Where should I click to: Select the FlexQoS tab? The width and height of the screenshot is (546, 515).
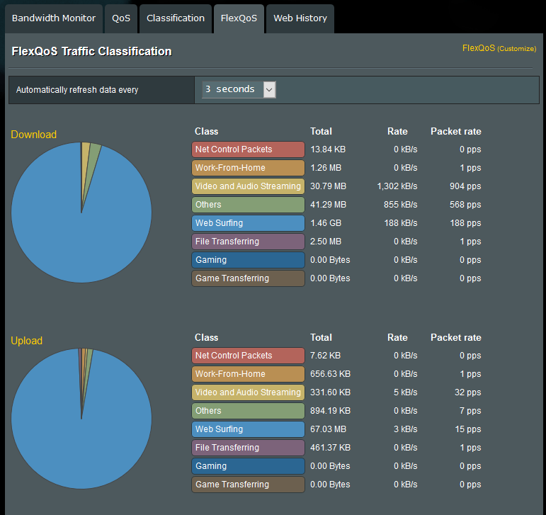coord(239,18)
